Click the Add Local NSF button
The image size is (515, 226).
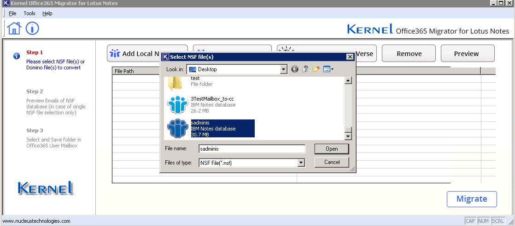pos(147,53)
